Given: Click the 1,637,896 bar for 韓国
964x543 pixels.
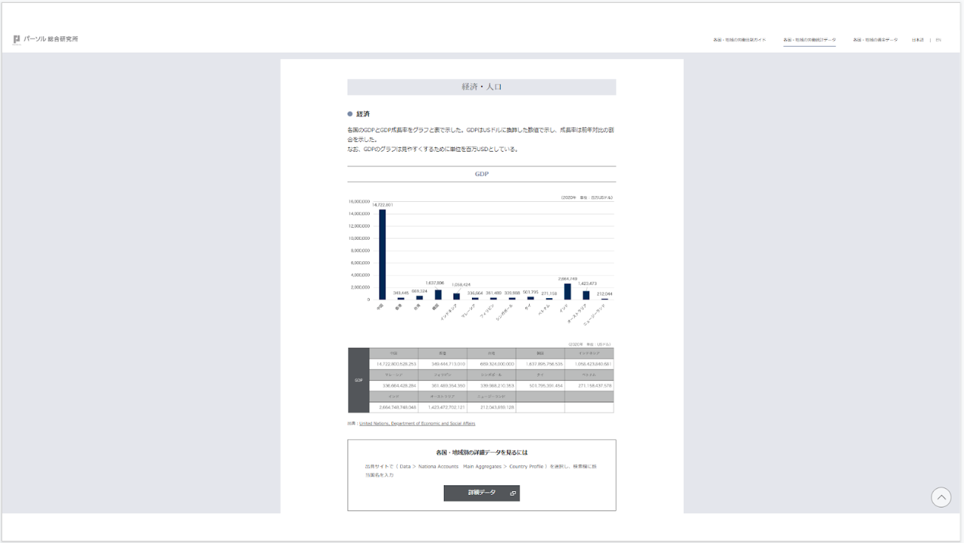Looking at the screenshot, I should coord(438,294).
